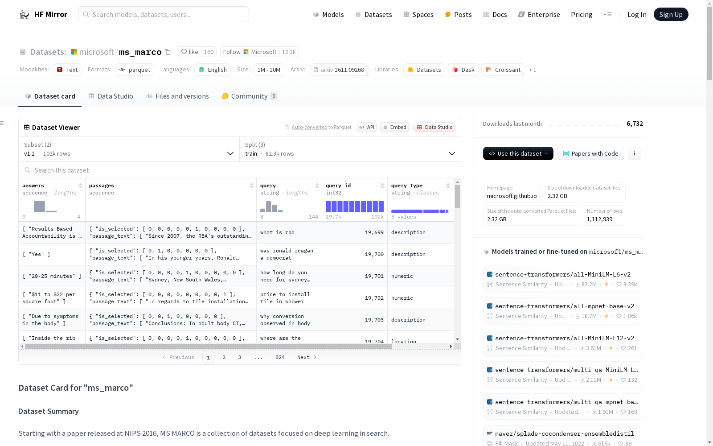
Task: Open the Auto-converted to Parquet link
Action: [x=321, y=127]
